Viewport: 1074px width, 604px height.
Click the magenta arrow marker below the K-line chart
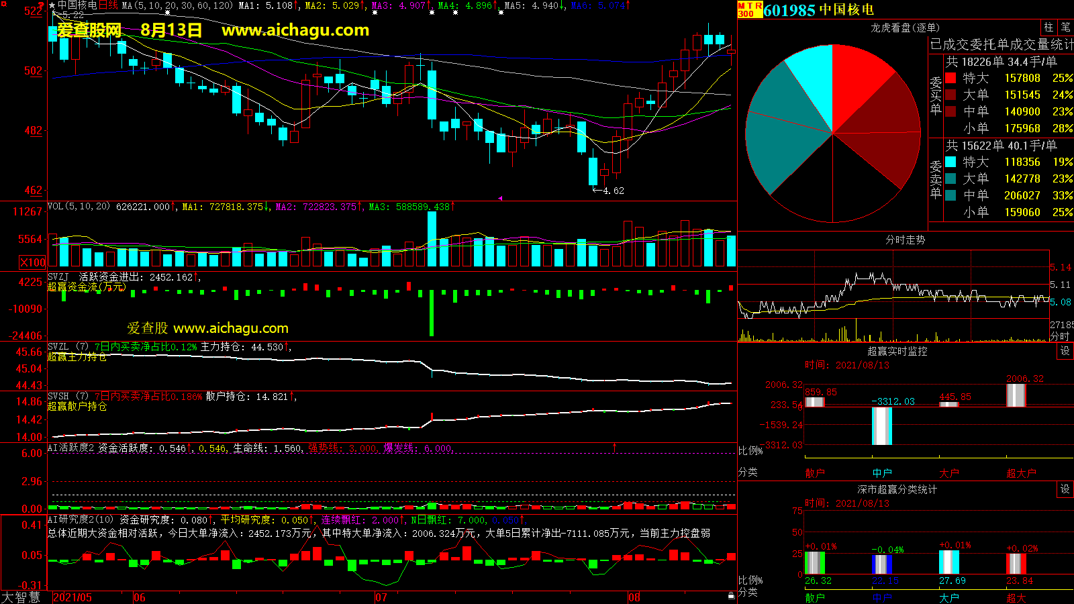499,198
